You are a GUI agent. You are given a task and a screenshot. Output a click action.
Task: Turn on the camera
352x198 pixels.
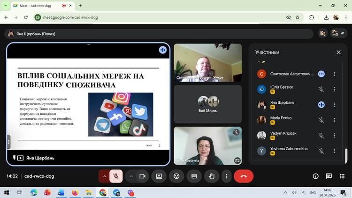(142, 176)
